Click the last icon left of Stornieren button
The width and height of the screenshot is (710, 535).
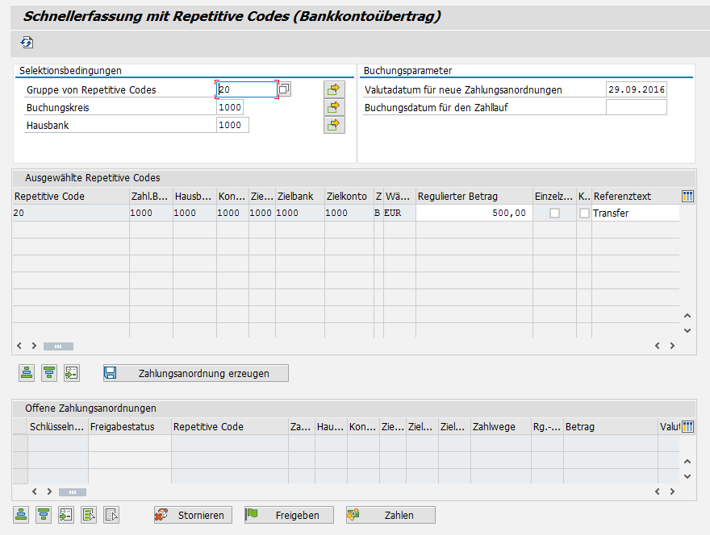tap(112, 515)
